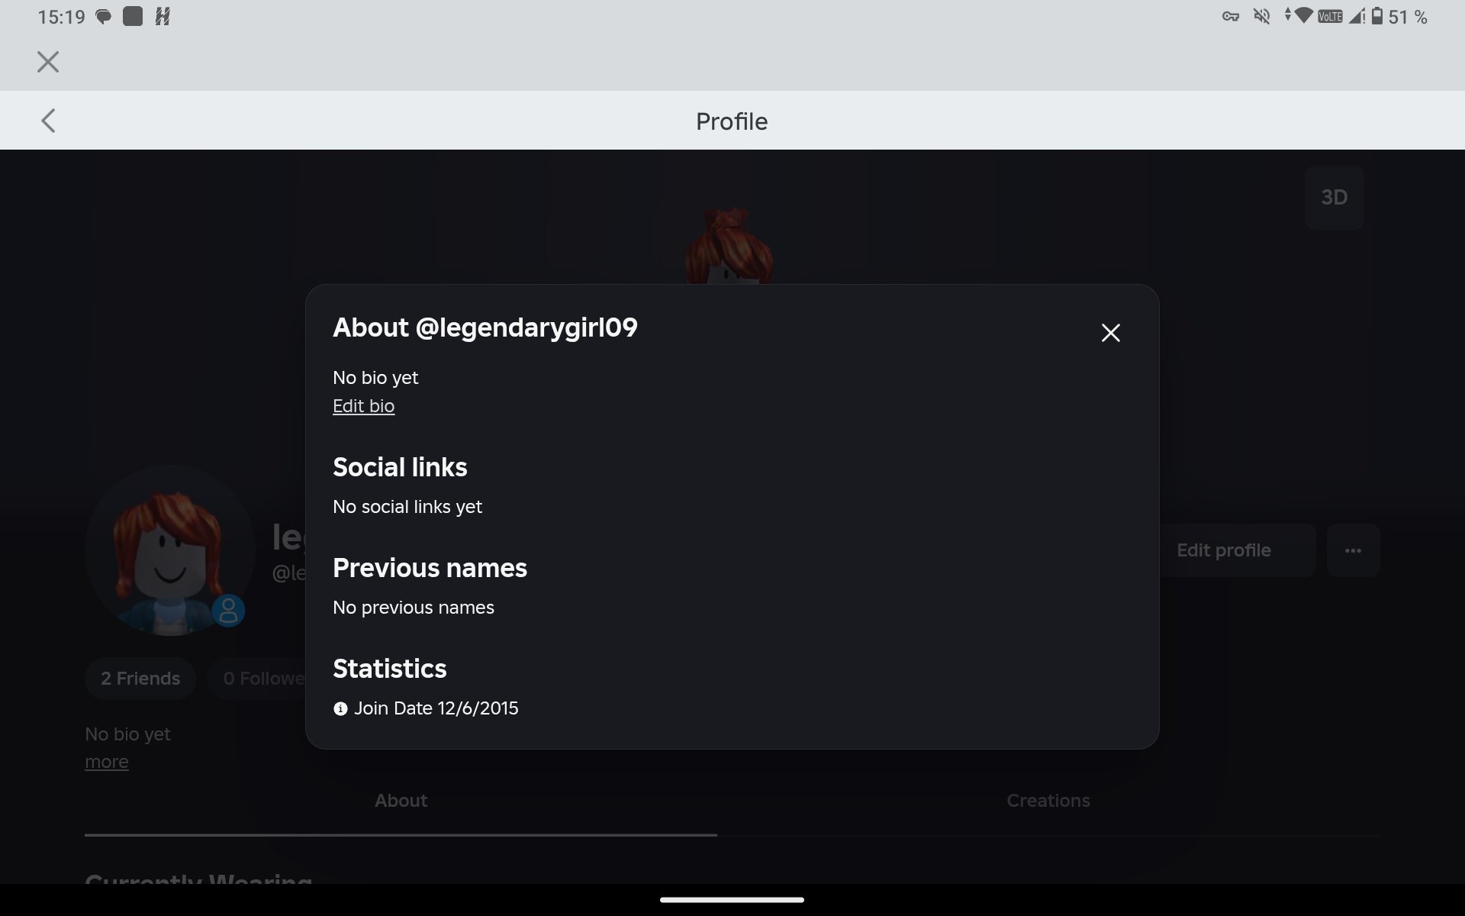This screenshot has height=916, width=1465.
Task: Close the webview with top X icon
Action: pyautogui.click(x=48, y=62)
